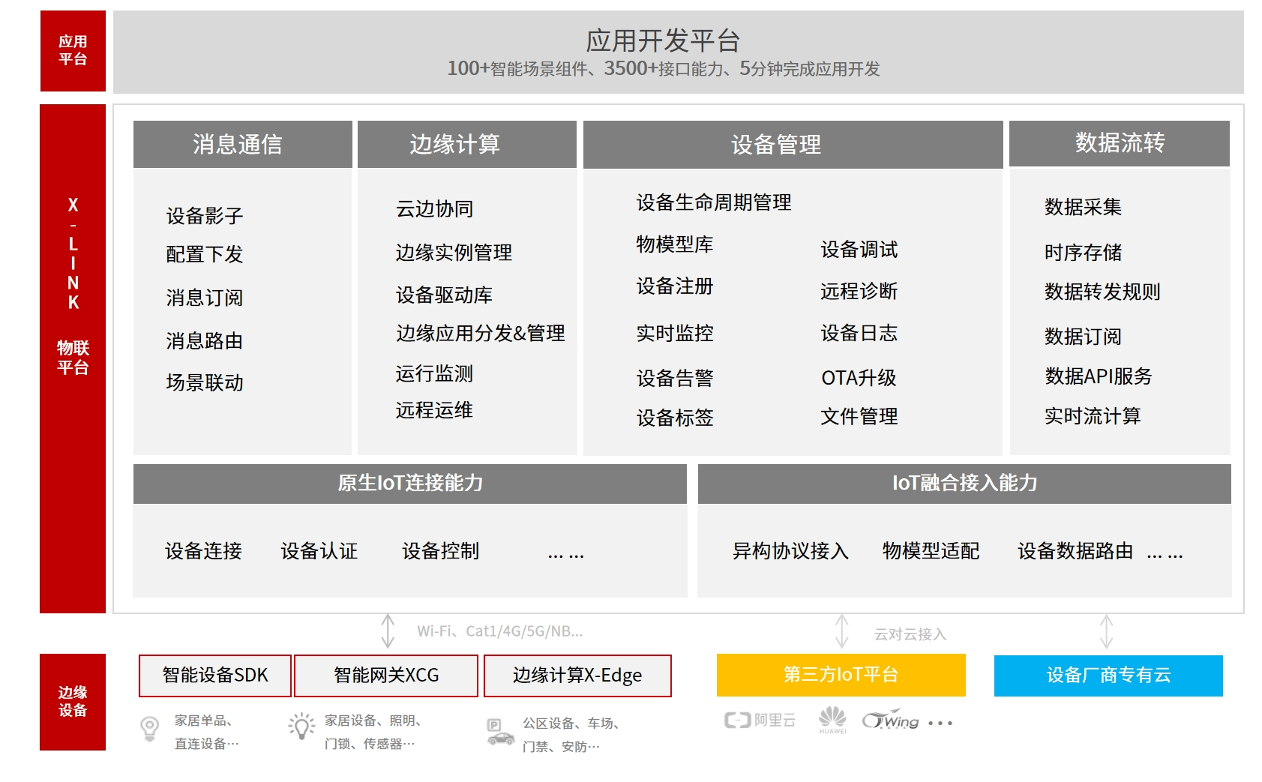Click the red X-LINK 物联平台 label
Image resolution: width=1262 pixels, height=782 pixels.
[73, 358]
